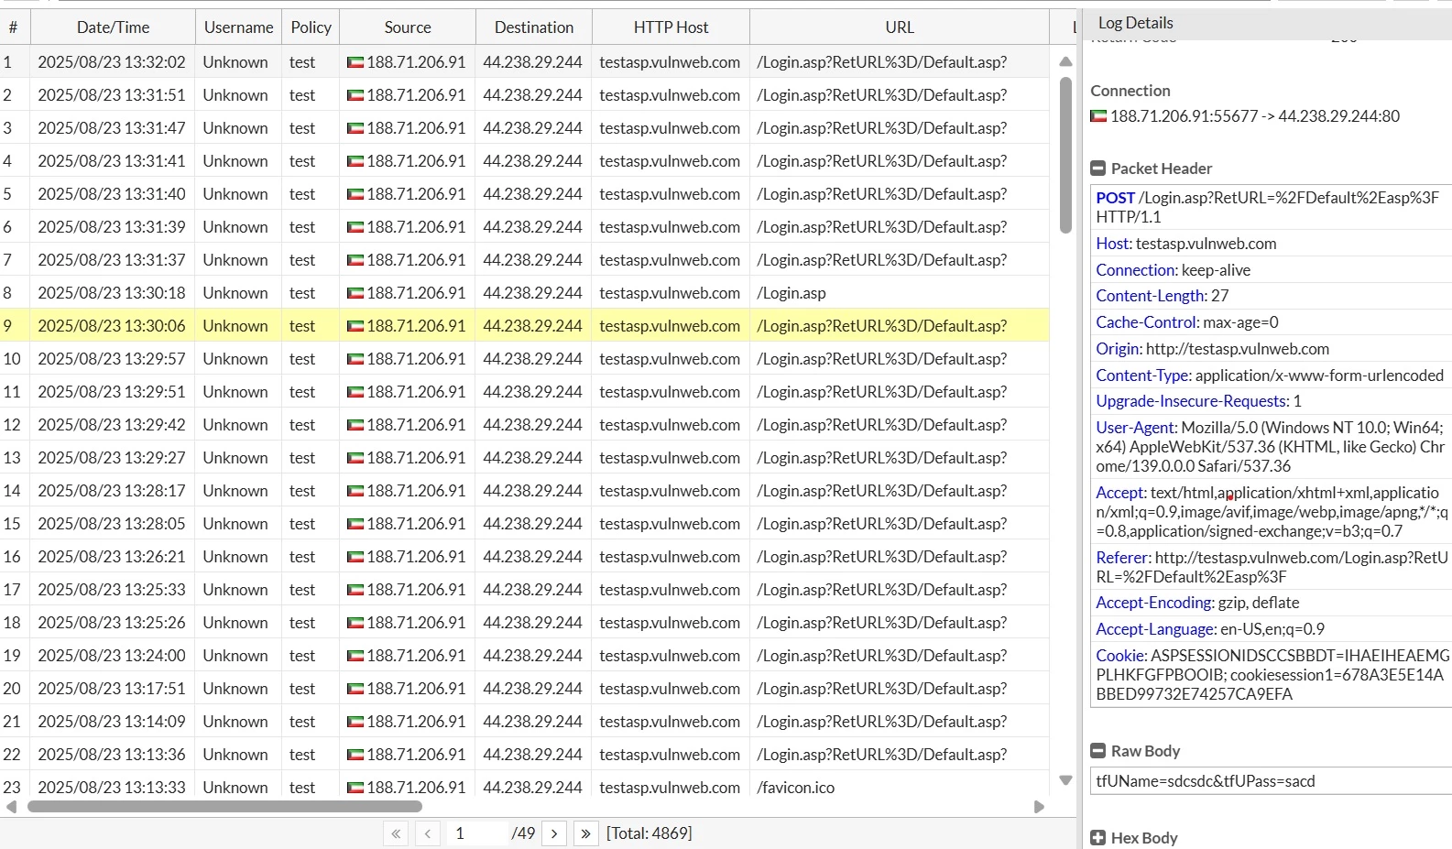Sort by the Source column header
This screenshot has width=1452, height=849.
[408, 27]
